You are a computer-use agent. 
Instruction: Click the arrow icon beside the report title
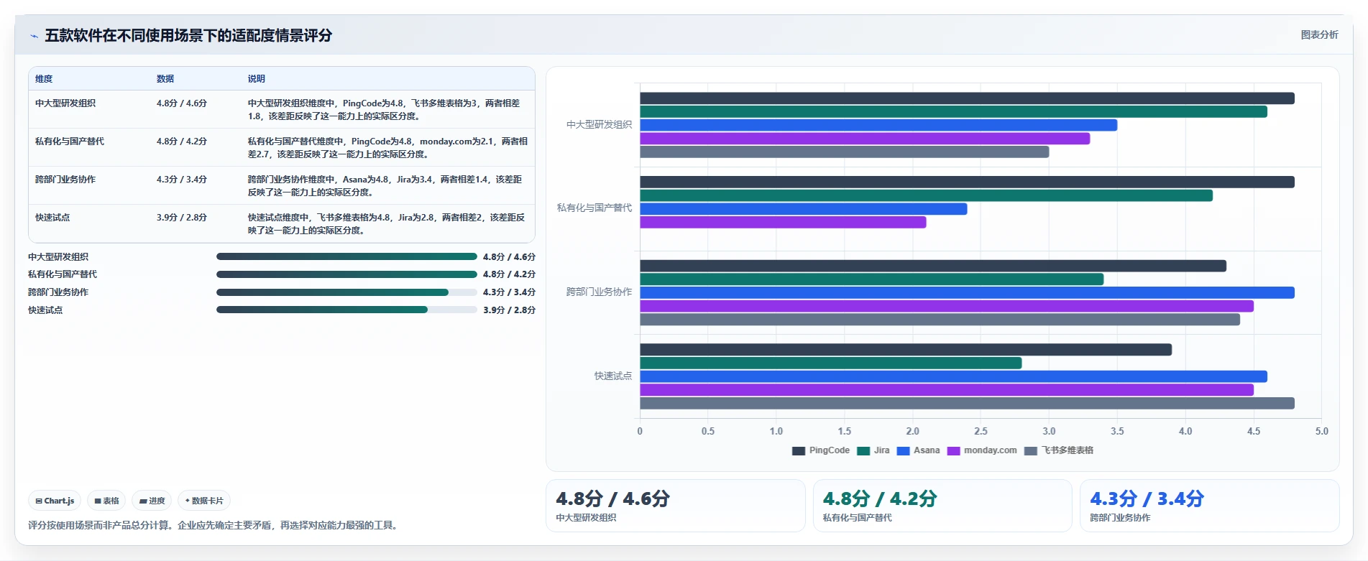[x=34, y=36]
